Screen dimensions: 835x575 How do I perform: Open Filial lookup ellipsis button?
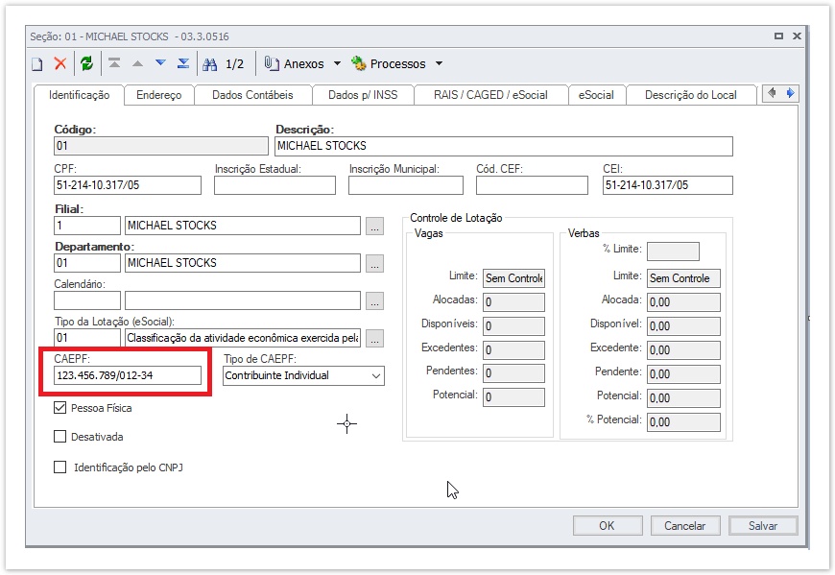pyautogui.click(x=375, y=226)
